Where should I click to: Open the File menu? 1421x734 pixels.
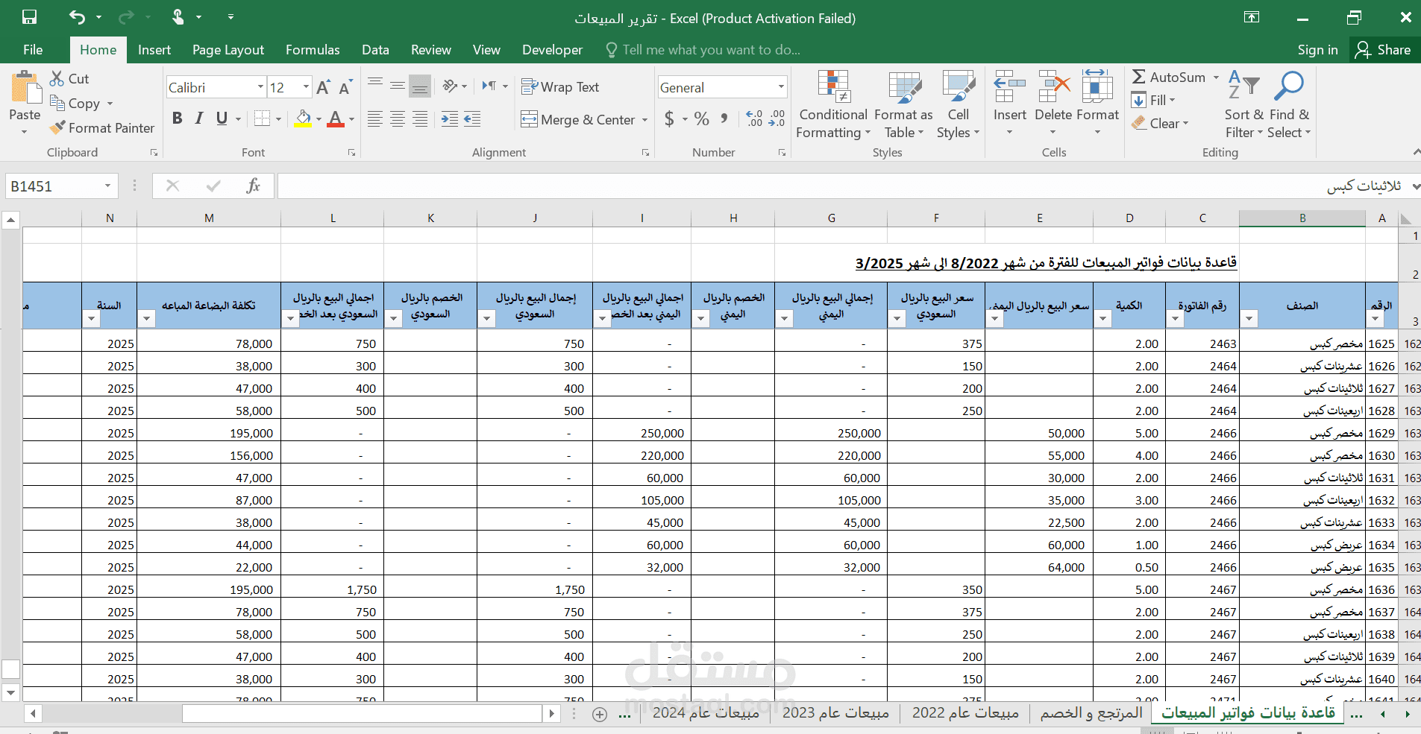pos(33,50)
